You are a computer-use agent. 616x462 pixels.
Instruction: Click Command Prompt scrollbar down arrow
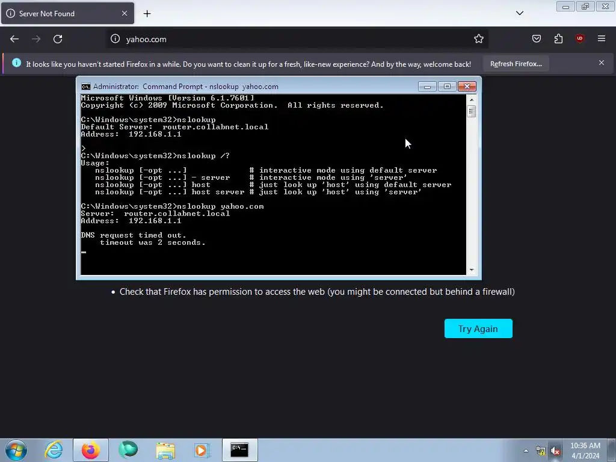click(472, 270)
